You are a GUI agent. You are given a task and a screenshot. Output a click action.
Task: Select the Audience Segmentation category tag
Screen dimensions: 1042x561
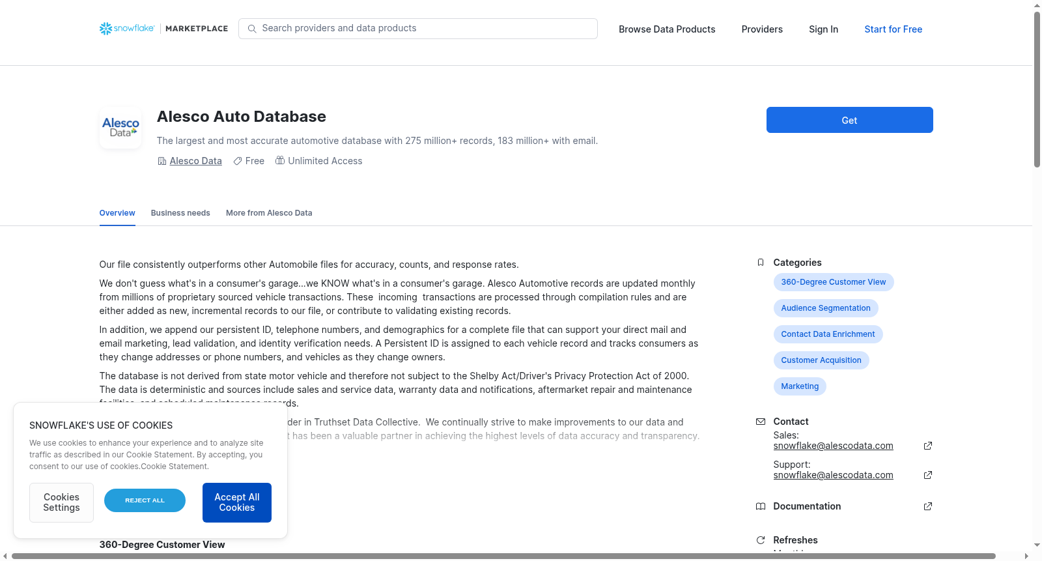click(x=826, y=308)
